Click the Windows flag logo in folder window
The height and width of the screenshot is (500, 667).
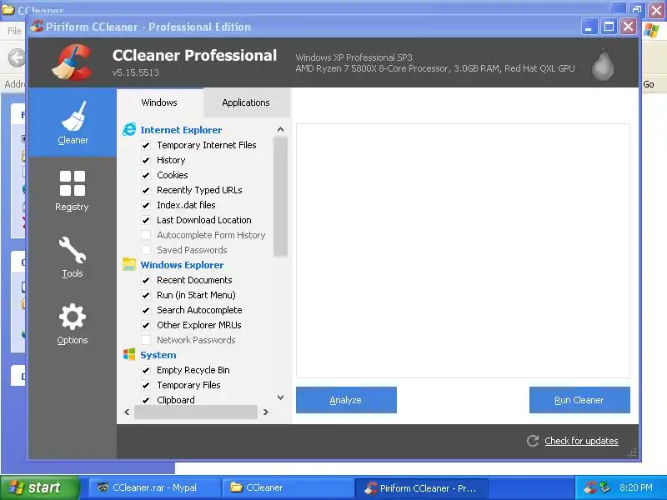(651, 31)
